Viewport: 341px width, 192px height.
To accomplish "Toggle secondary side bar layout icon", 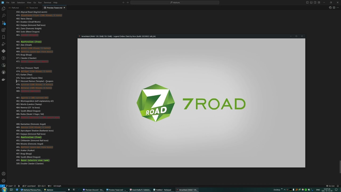I will click(315, 2).
